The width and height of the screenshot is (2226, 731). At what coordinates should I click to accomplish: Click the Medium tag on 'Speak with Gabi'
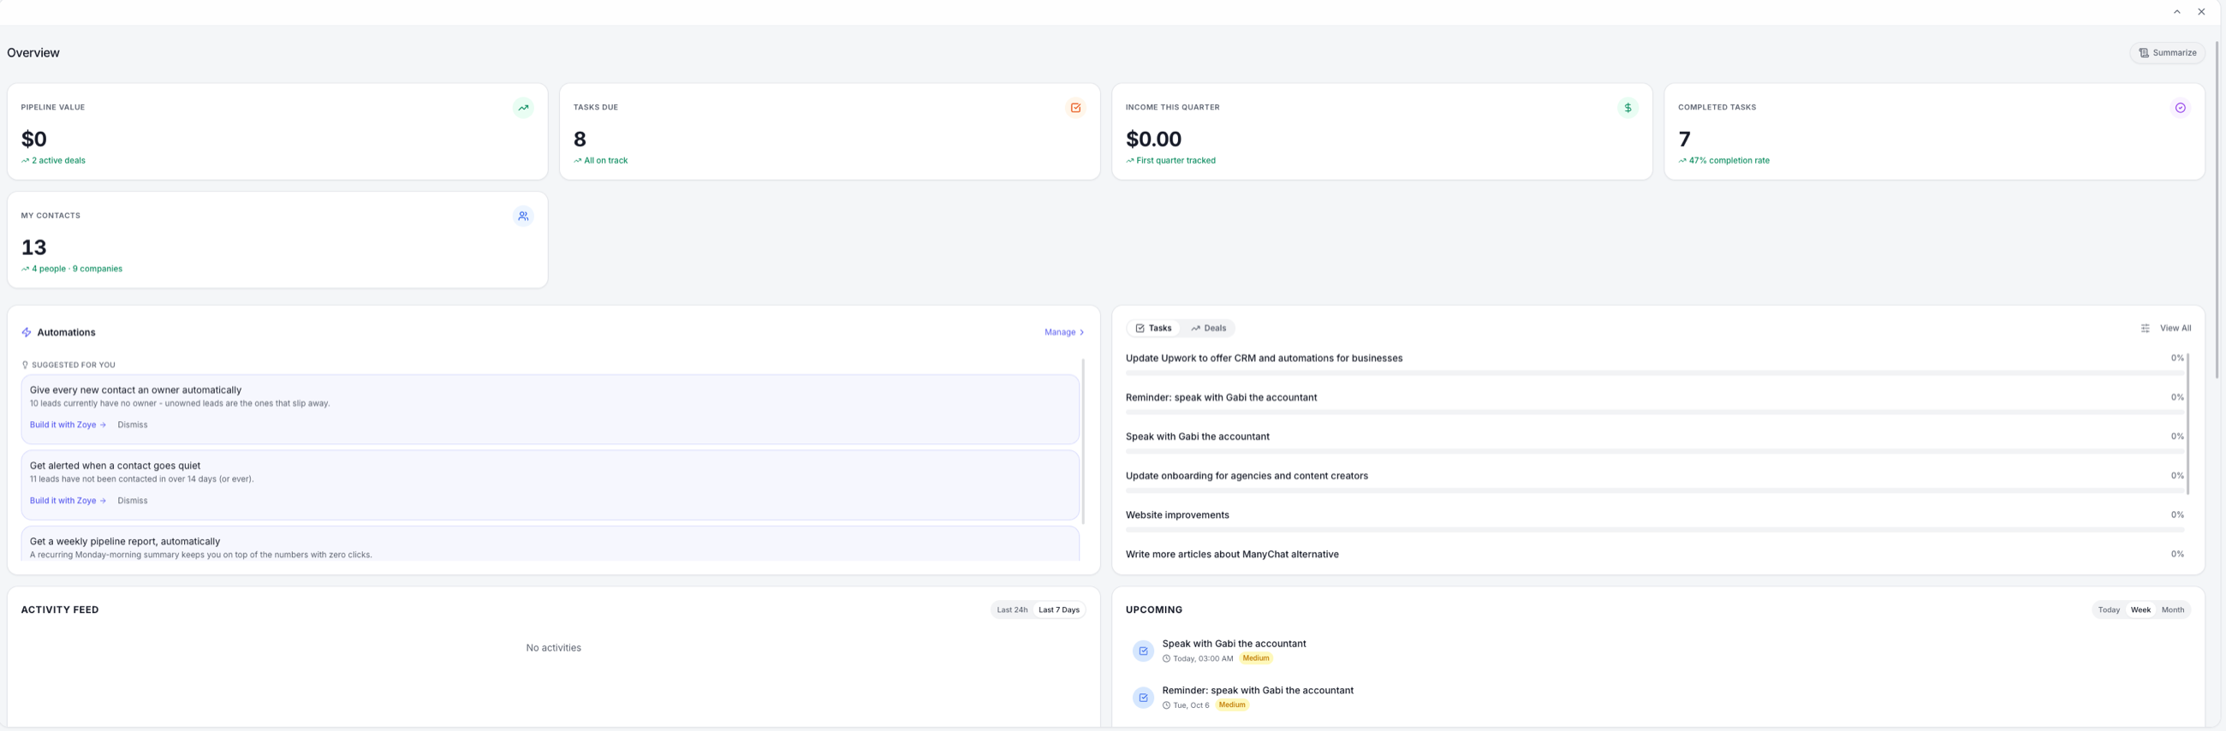(x=1255, y=658)
